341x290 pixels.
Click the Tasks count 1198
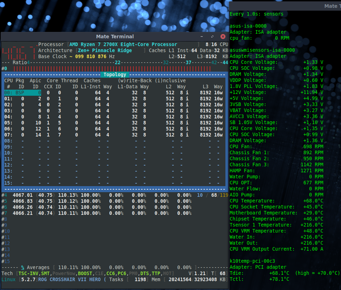pyautogui.click(x=140, y=280)
